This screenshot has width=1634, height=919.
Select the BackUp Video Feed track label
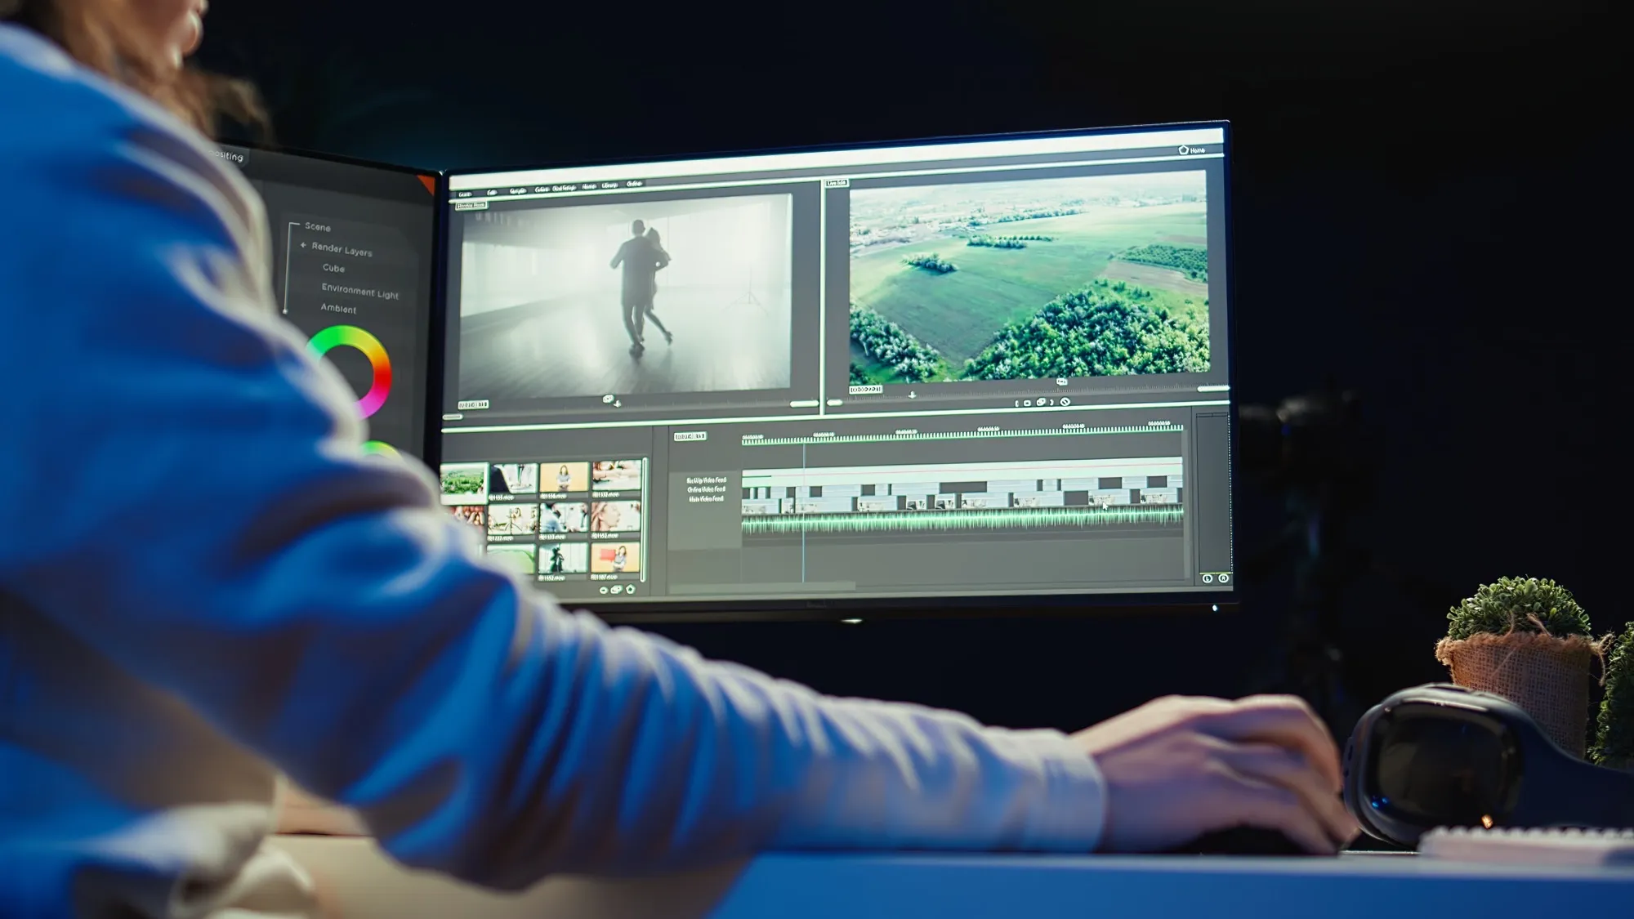pos(706,480)
